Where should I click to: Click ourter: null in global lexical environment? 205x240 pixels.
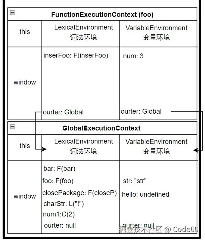pos(60,225)
